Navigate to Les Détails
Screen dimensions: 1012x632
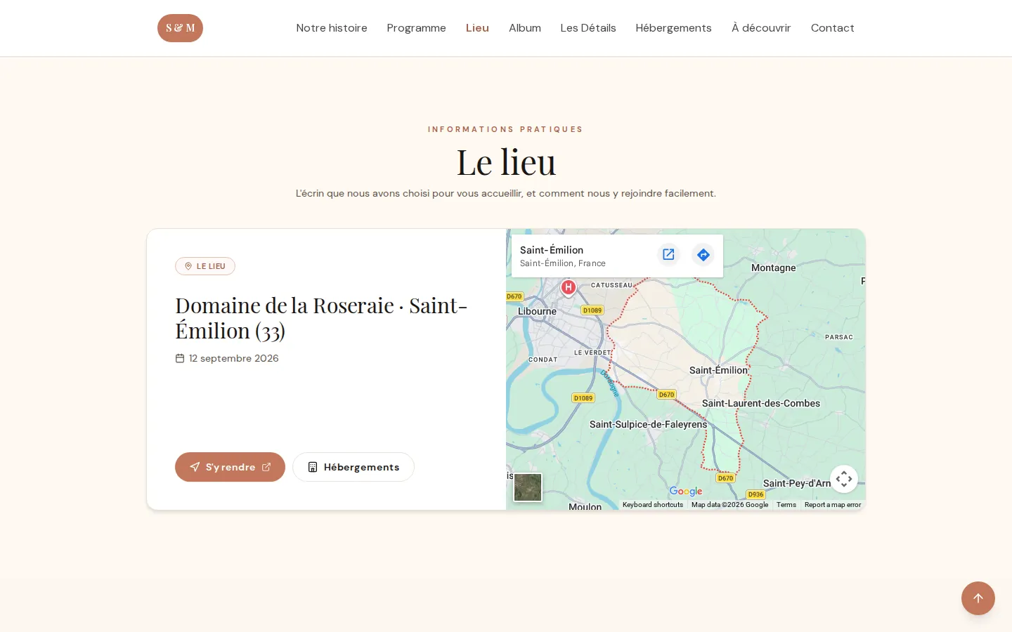(x=588, y=28)
